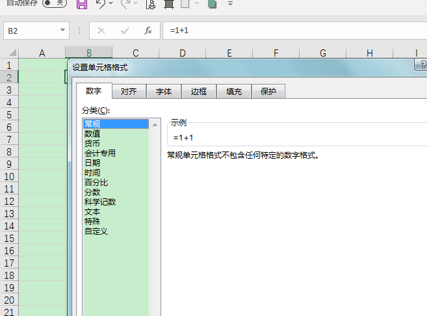Image resolution: width=427 pixels, height=316 pixels.
Task: Click the Save icon in quick access toolbar
Action: point(82,4)
